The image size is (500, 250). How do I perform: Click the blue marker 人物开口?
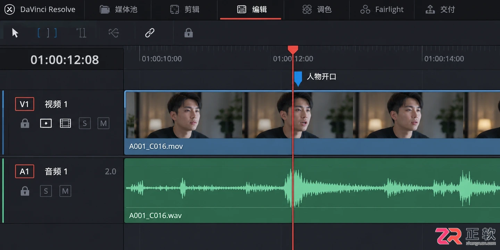click(x=298, y=78)
